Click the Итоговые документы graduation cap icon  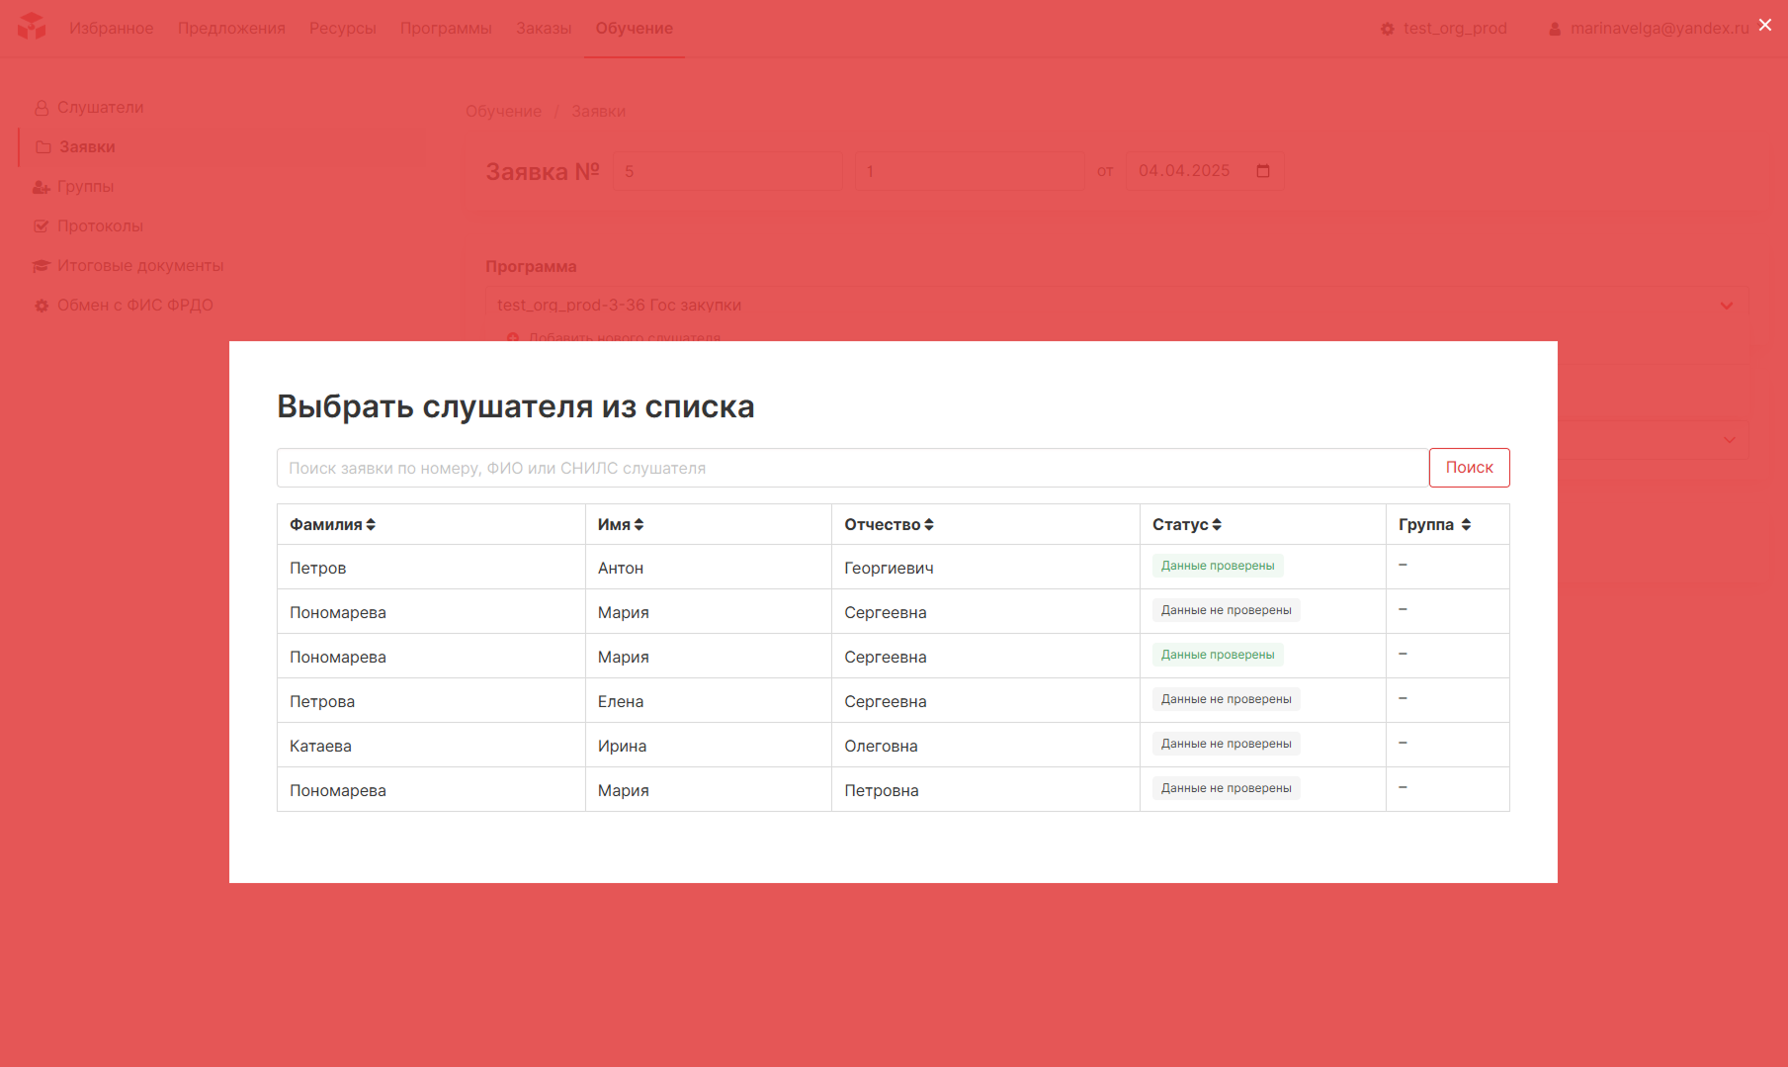coord(42,266)
